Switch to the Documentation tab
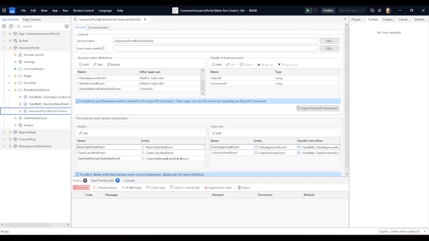Screen dimensions: 429x241 tap(98, 27)
